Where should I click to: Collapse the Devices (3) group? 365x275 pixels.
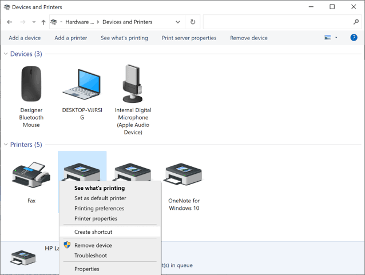(x=6, y=54)
